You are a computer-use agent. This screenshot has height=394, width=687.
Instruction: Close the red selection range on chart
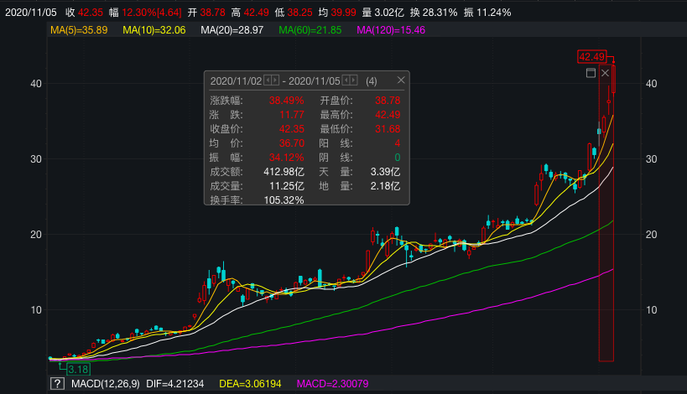[606, 74]
